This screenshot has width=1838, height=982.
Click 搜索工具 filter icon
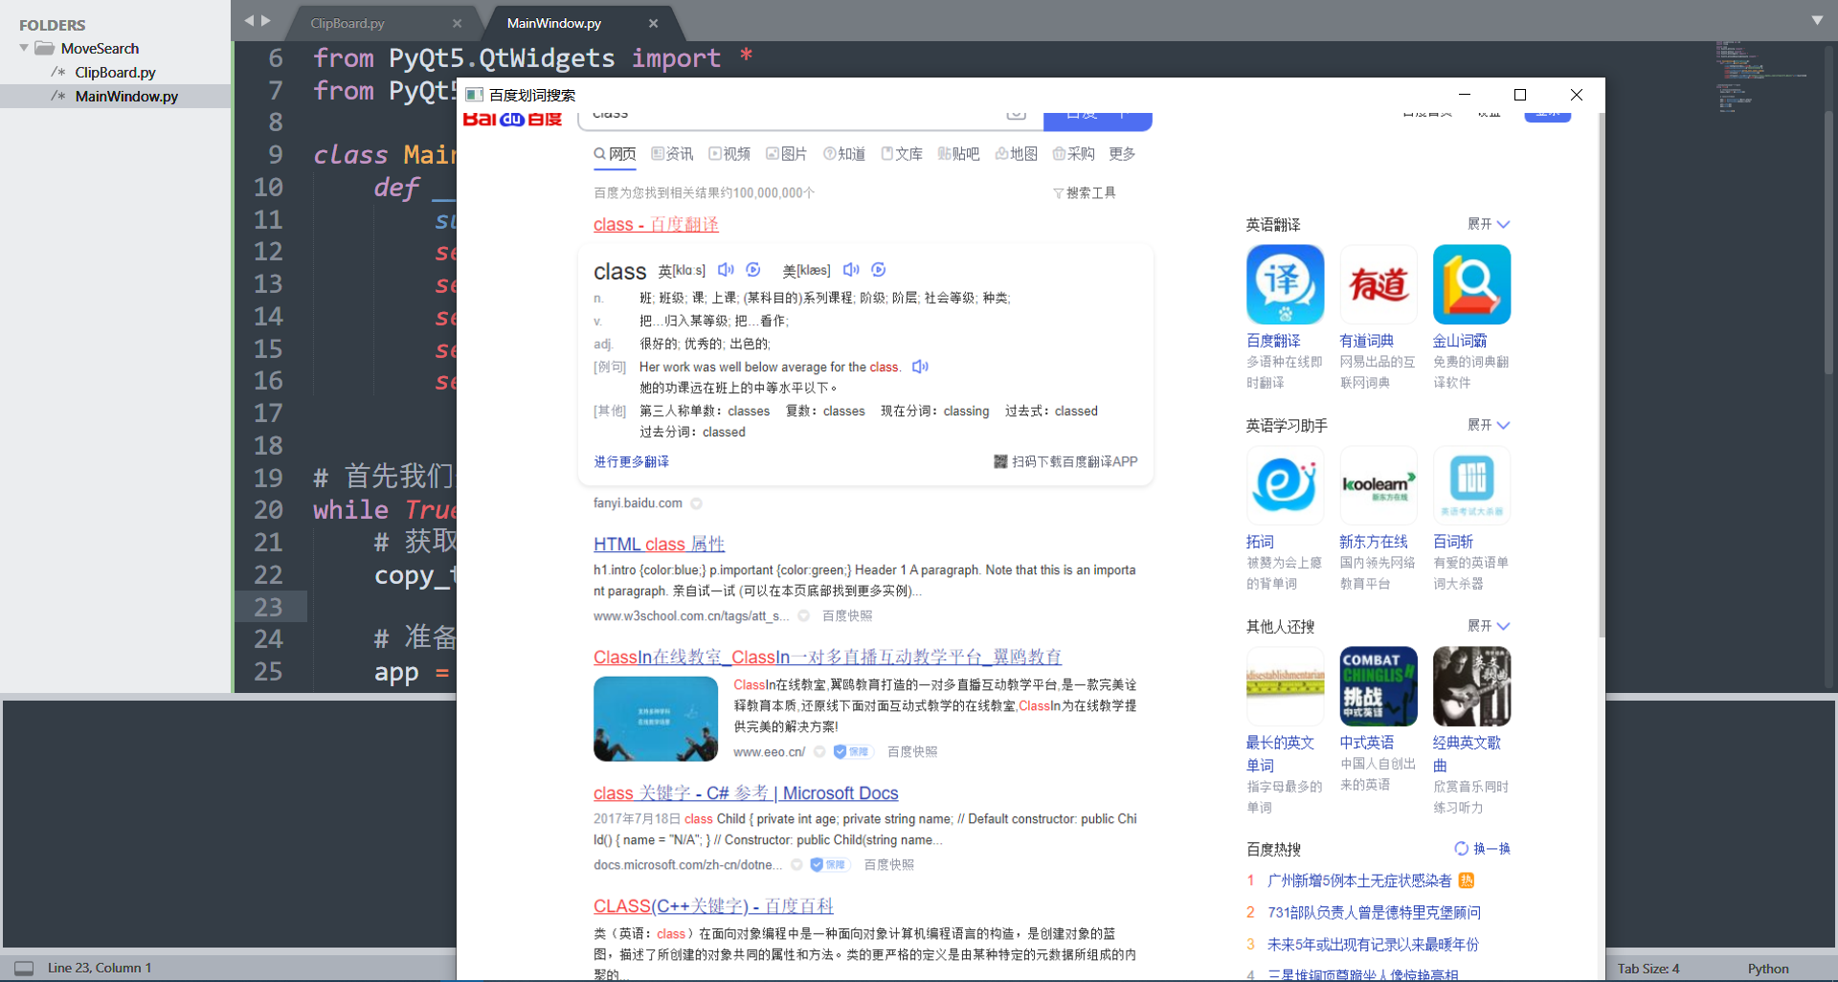1058,193
